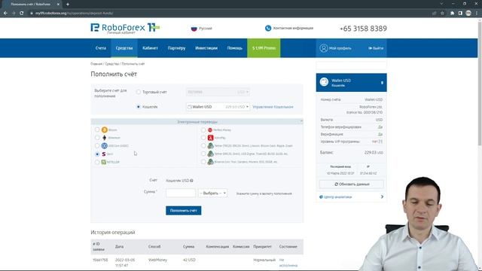Select the Bitcoin payment radio button
This screenshot has width=482, height=271.
pyautogui.click(x=97, y=129)
